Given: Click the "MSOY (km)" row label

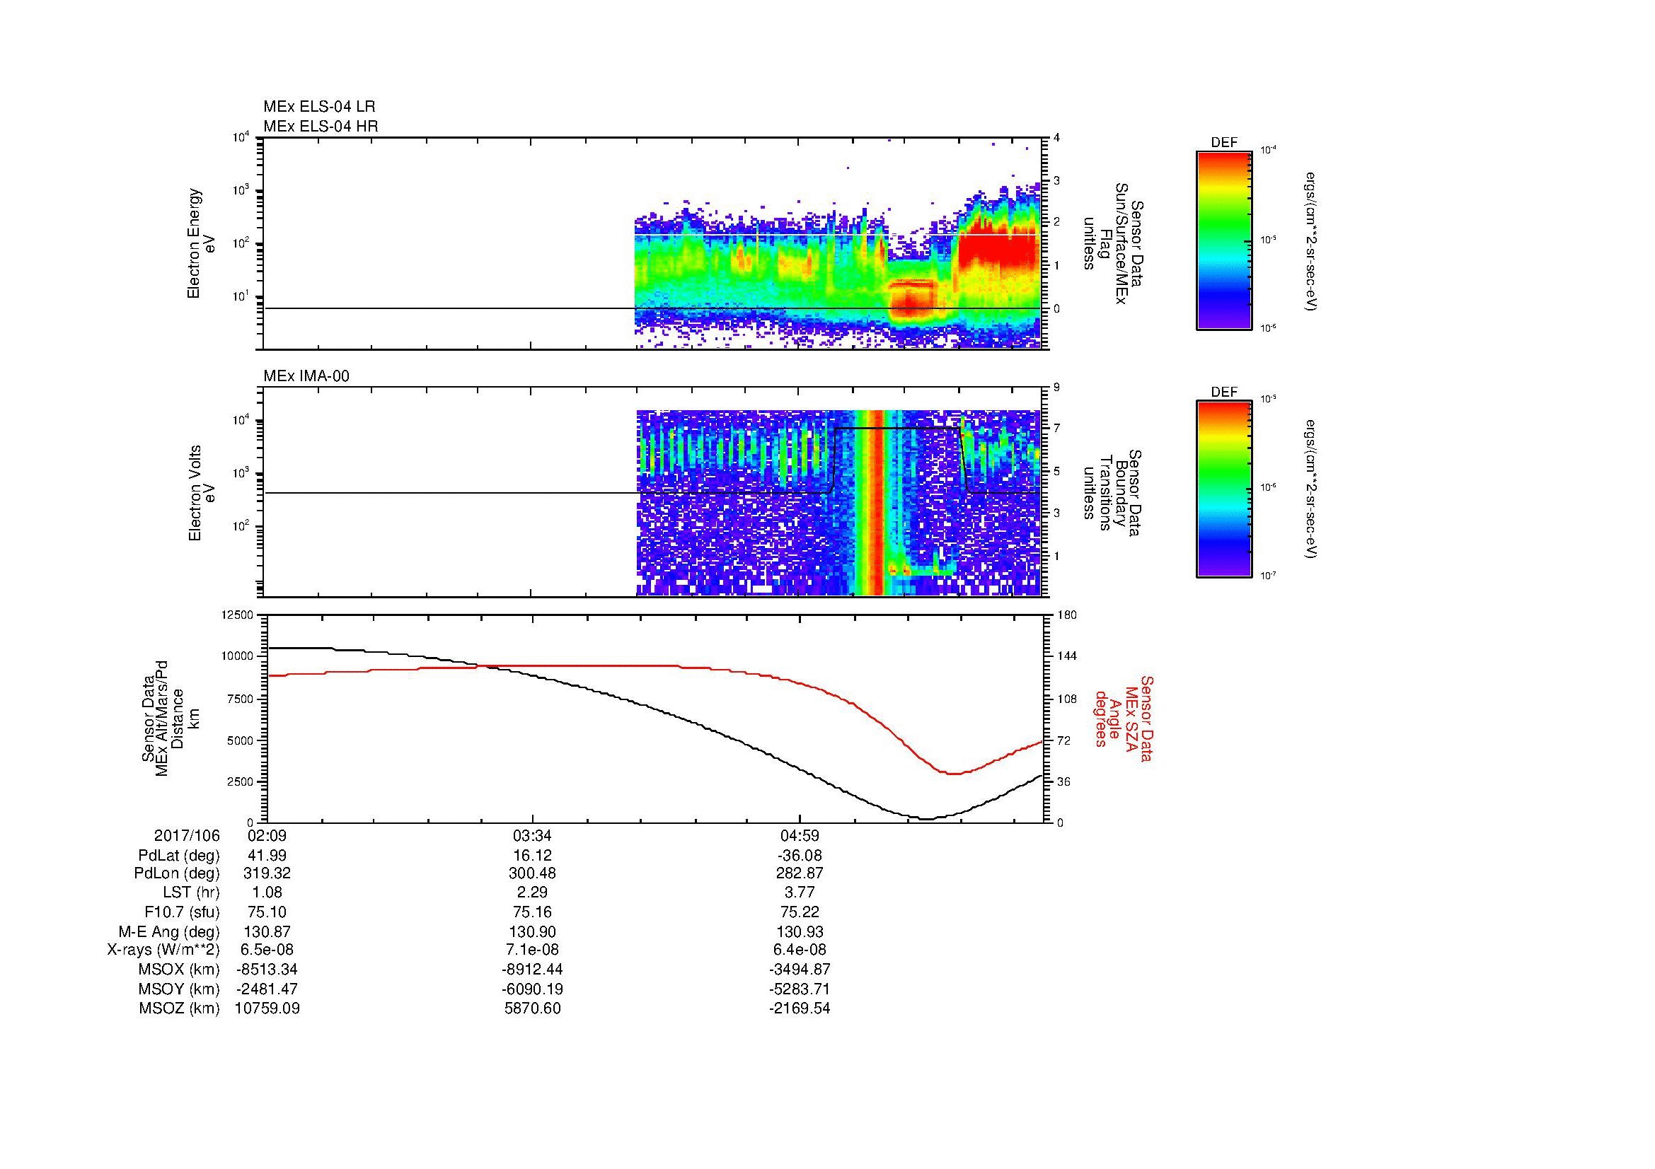Looking at the screenshot, I should coord(179,989).
